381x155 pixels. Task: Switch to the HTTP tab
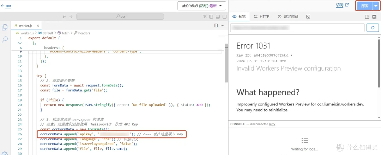[x=262, y=17]
